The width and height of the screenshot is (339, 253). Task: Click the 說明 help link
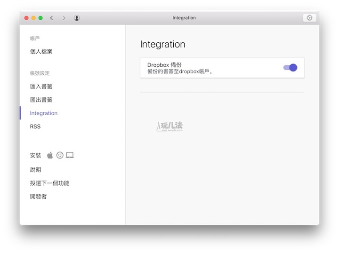[36, 170]
